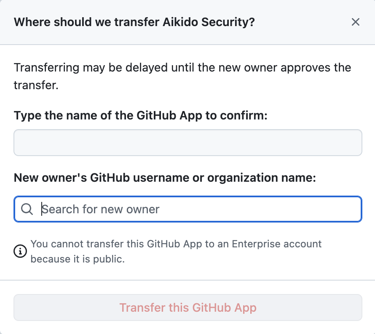Focus the GitHub App name confirmation field
Image resolution: width=375 pixels, height=334 pixels.
tap(187, 143)
